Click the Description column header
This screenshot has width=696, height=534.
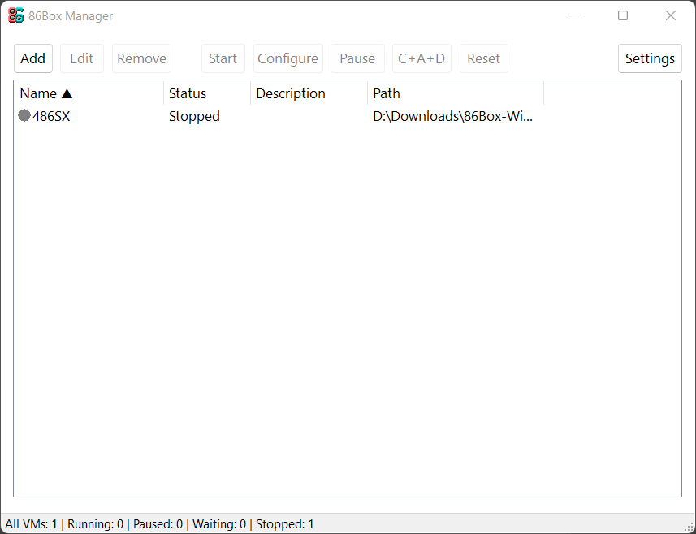(291, 93)
